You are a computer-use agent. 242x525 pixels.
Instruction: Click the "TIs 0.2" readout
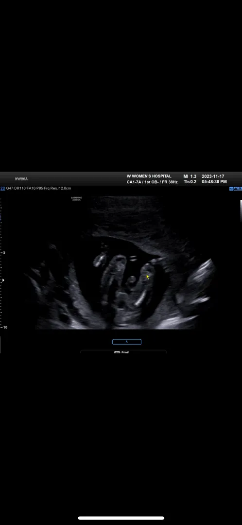coord(190,182)
